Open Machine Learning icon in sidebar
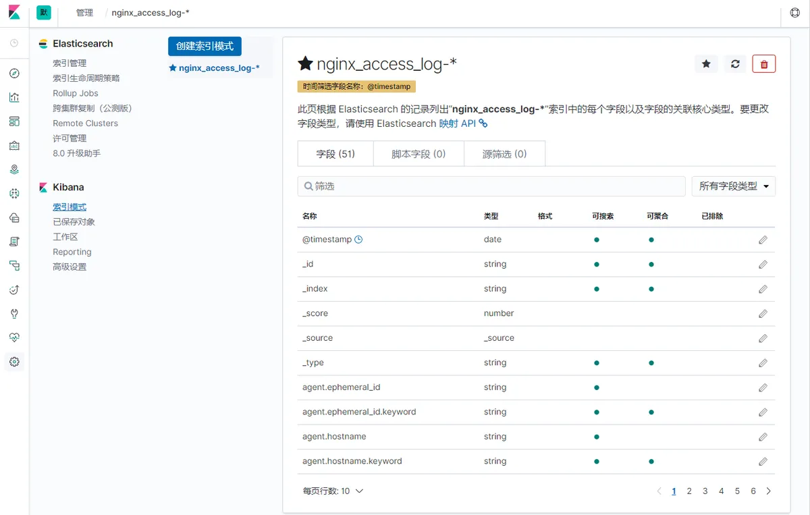Image resolution: width=810 pixels, height=515 pixels. 14,194
